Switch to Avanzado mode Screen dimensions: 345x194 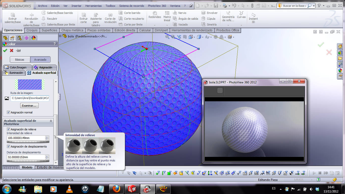pos(40,60)
